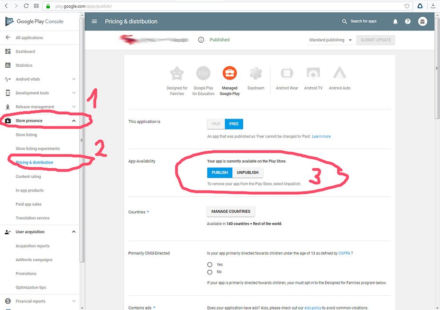The width and height of the screenshot is (440, 310).
Task: Go to All applications
Action: pos(29,37)
